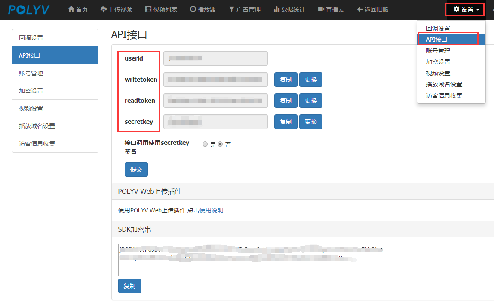Select 加密设置 in left sidebar
The height and width of the screenshot is (304, 494).
click(55, 91)
